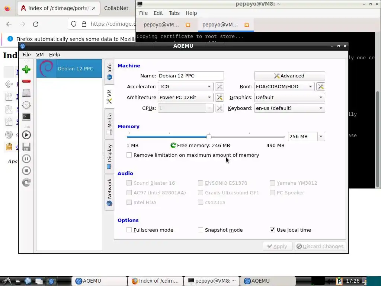Close the second terminal tab via its x icon
381x286 pixels.
246,25
